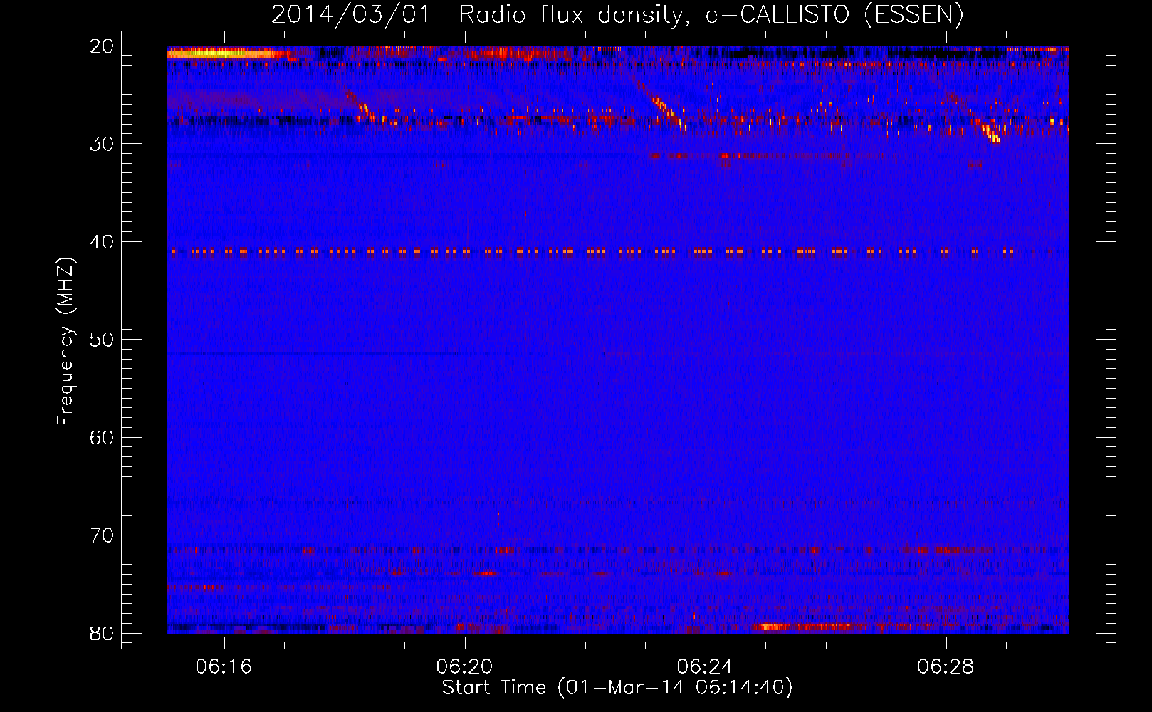The image size is (1152, 712).
Task: Click the '40' frequency tick label
Action: point(102,242)
